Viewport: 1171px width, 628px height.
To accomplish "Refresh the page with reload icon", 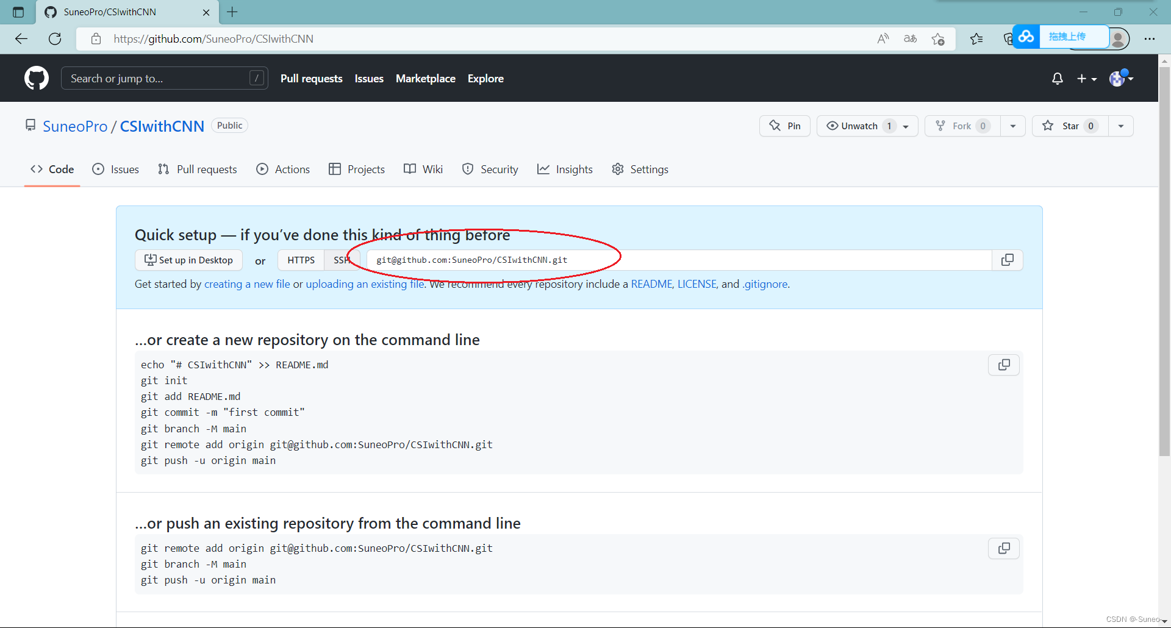I will pos(55,38).
